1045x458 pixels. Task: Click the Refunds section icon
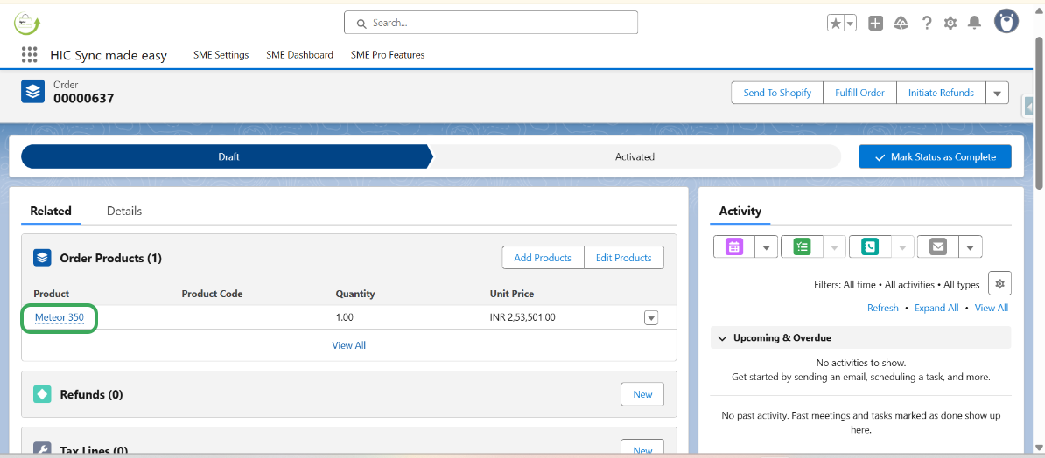click(x=43, y=394)
